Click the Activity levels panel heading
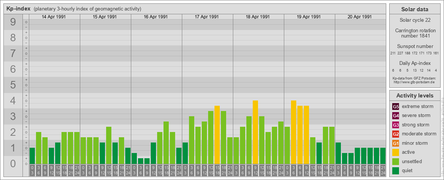 coord(415,96)
